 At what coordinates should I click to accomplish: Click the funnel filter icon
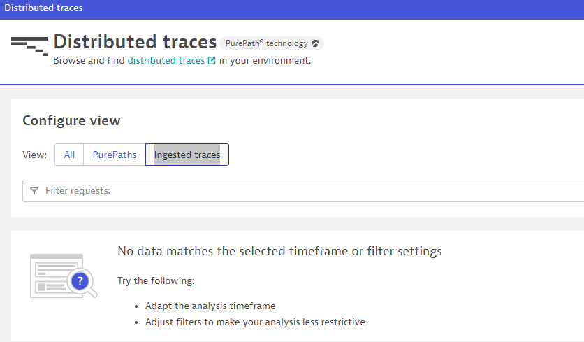pyautogui.click(x=34, y=191)
